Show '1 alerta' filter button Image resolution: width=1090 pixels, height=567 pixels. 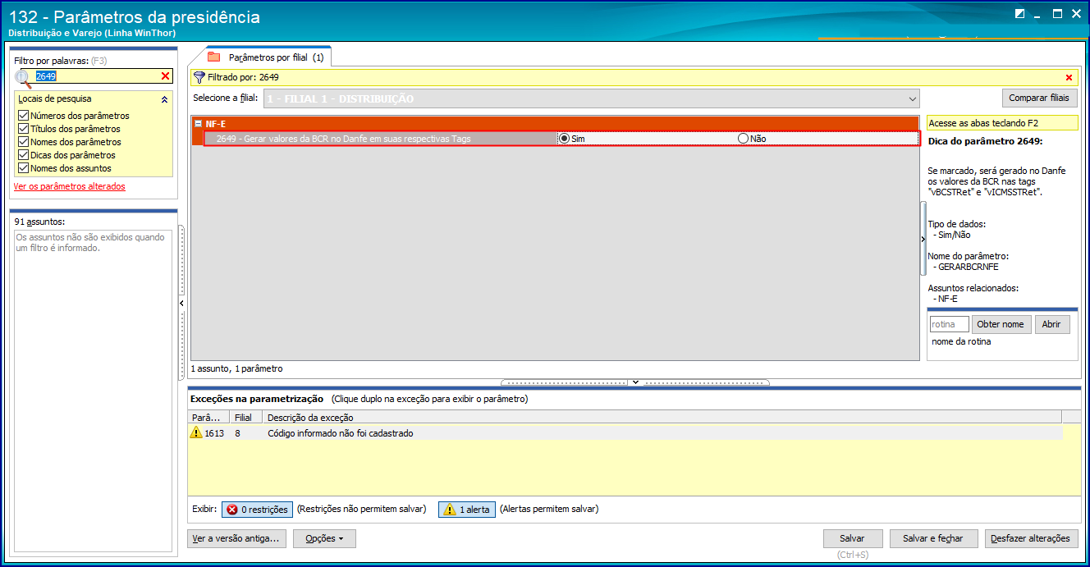tap(466, 510)
